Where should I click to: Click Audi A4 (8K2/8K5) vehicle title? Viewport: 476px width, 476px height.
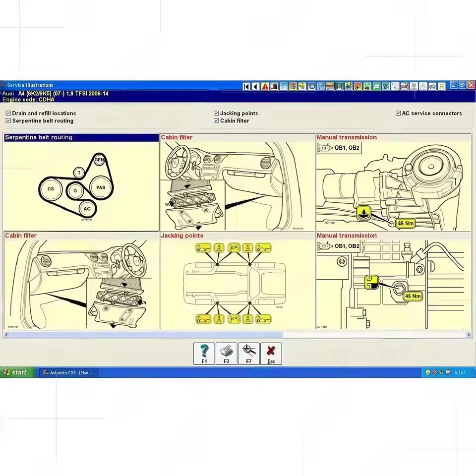(55, 94)
